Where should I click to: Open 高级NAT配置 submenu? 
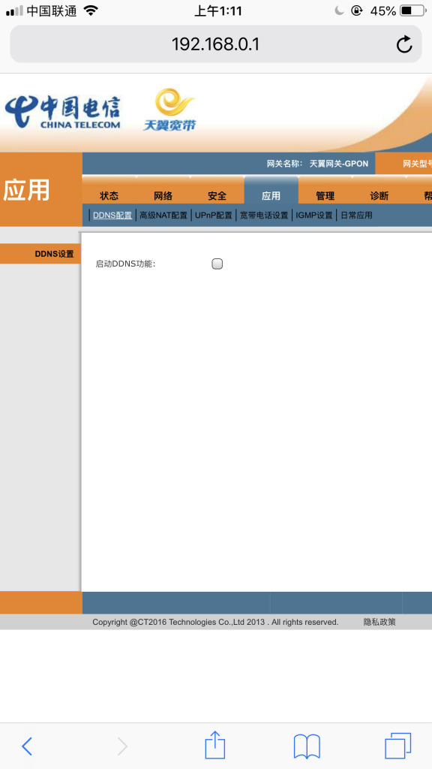coord(163,216)
